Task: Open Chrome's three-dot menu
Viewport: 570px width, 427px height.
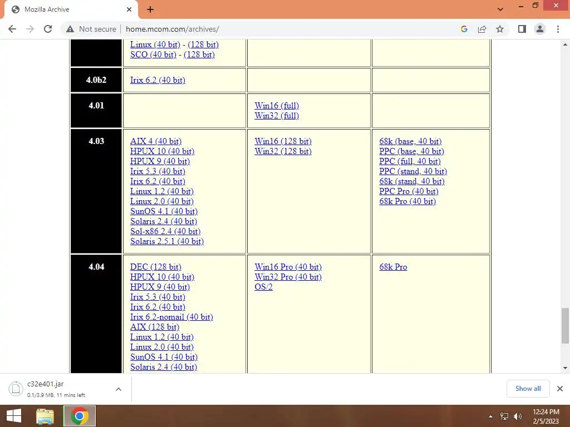Action: (x=558, y=29)
